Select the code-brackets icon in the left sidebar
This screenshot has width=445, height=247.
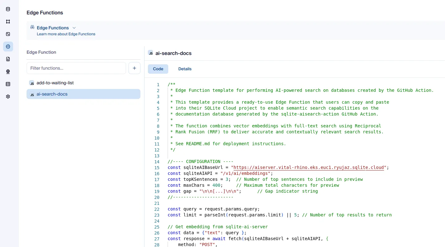point(8,34)
